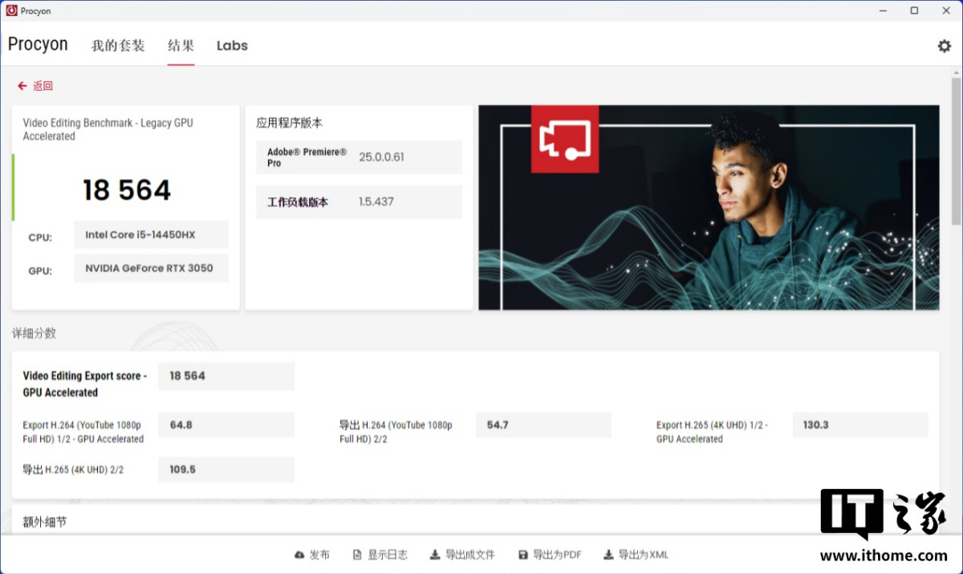Screen dimensions: 963x574
Task: Open settings via the gear icon
Action: coord(944,46)
